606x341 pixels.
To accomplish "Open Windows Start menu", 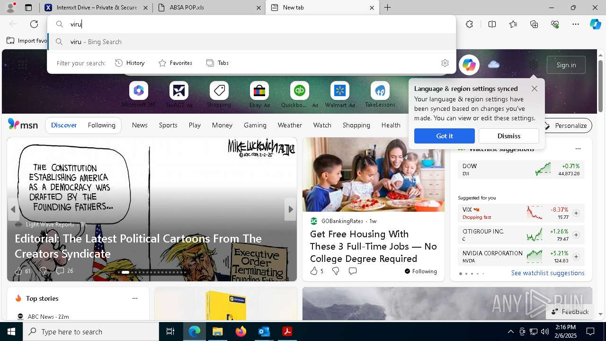I will pyautogui.click(x=11, y=332).
